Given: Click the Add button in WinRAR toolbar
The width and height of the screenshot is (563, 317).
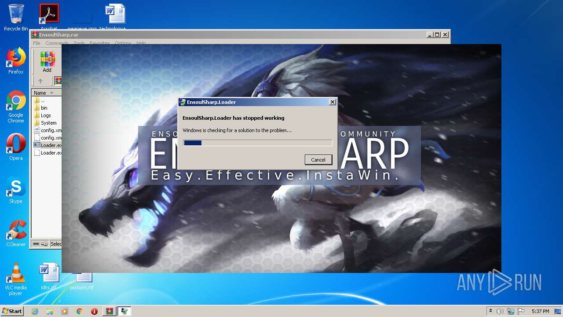Looking at the screenshot, I should tap(47, 62).
